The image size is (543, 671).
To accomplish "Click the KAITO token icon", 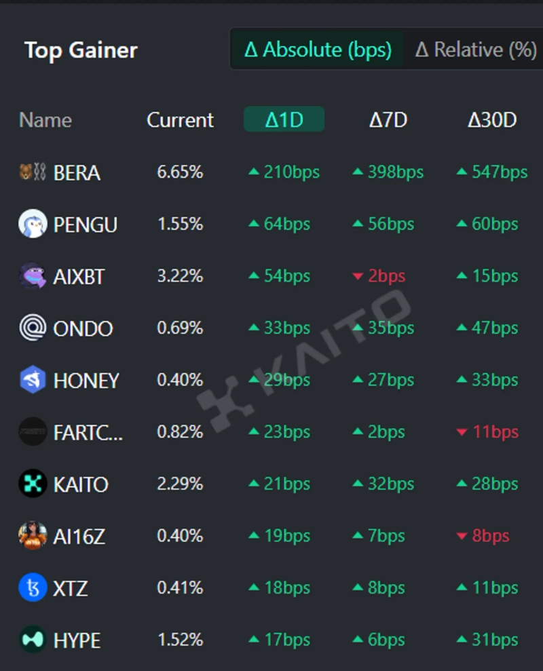I will tap(33, 484).
